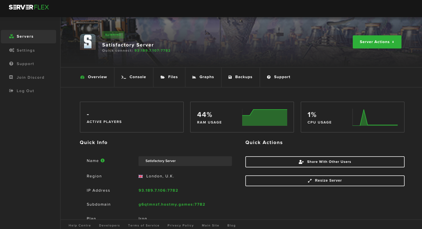Viewport: 422px width, 229px height.
Task: Open the Main Site footer link
Action: click(x=211, y=226)
